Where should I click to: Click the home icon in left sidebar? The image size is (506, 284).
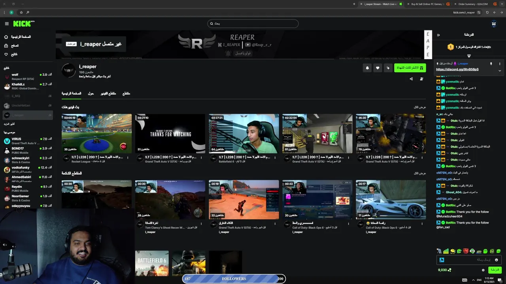click(6, 37)
